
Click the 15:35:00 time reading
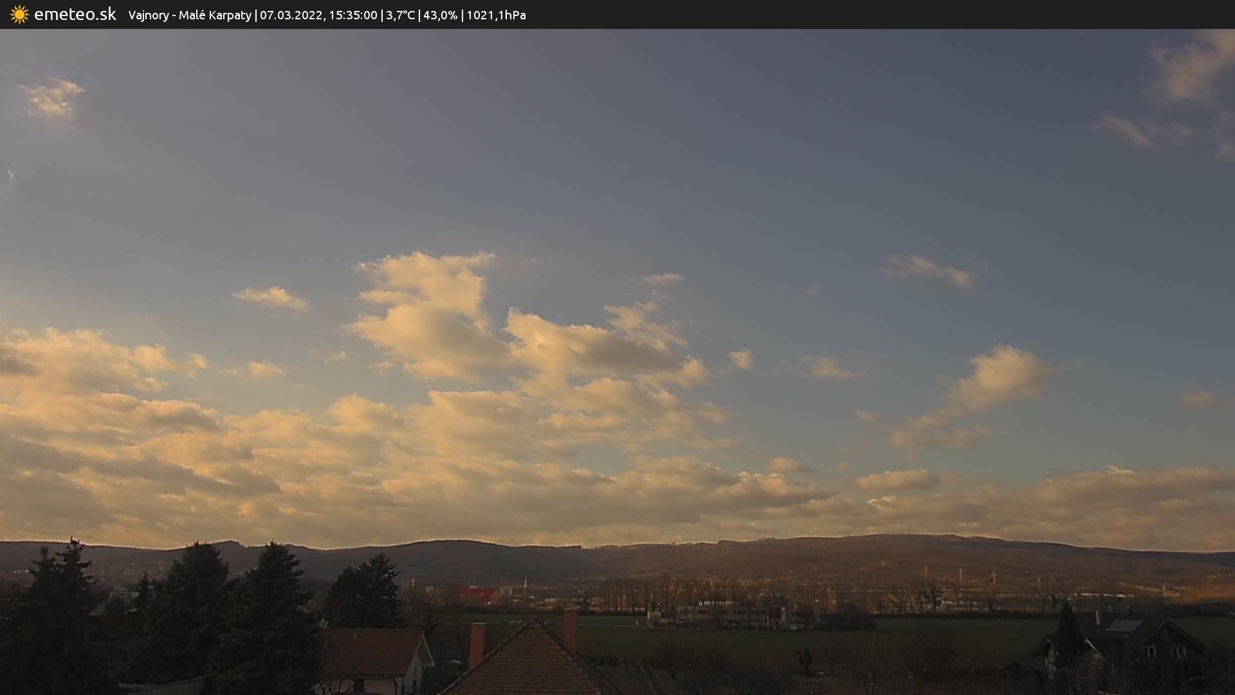(353, 15)
